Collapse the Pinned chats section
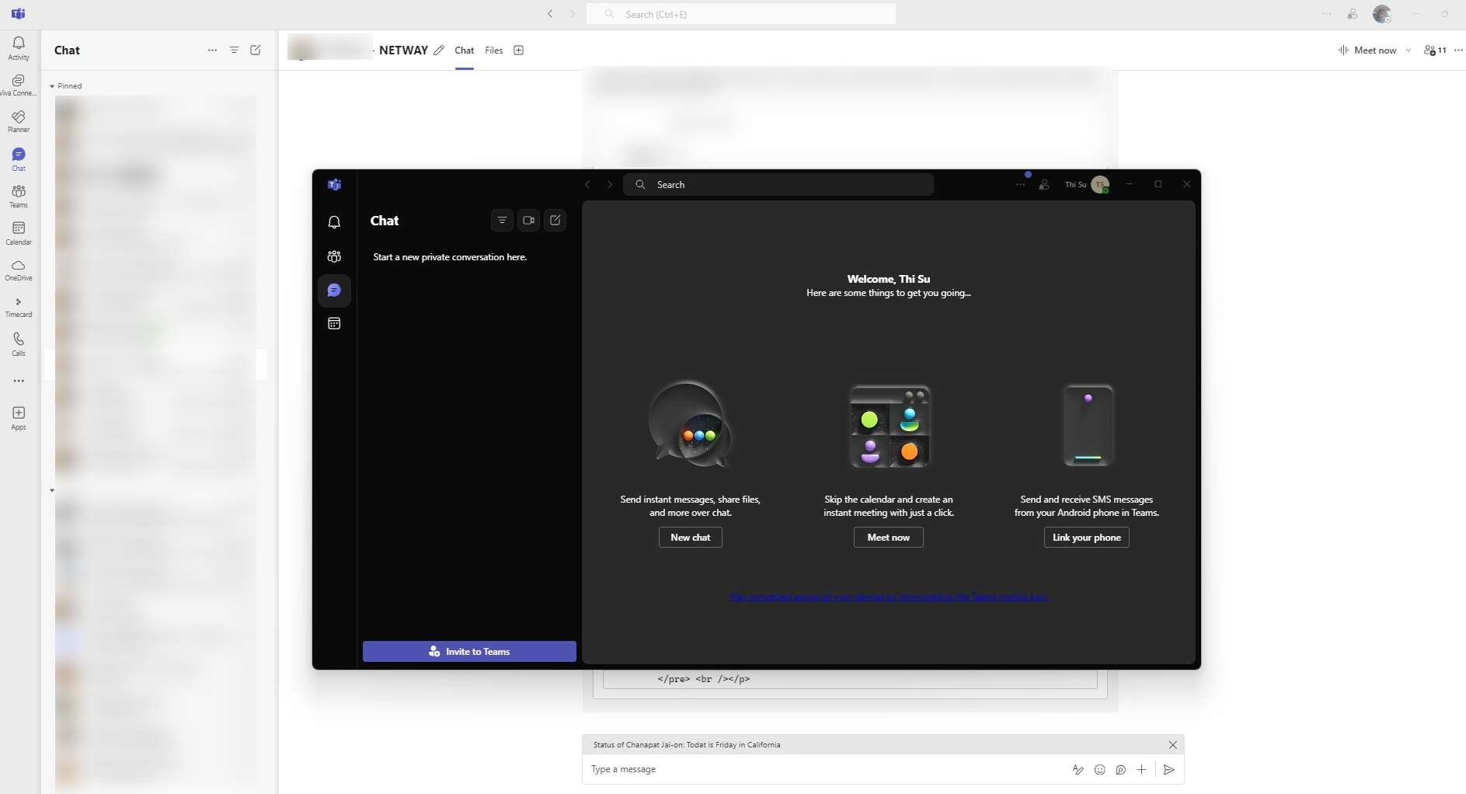Viewport: 1466px width, 794px height. 52,86
